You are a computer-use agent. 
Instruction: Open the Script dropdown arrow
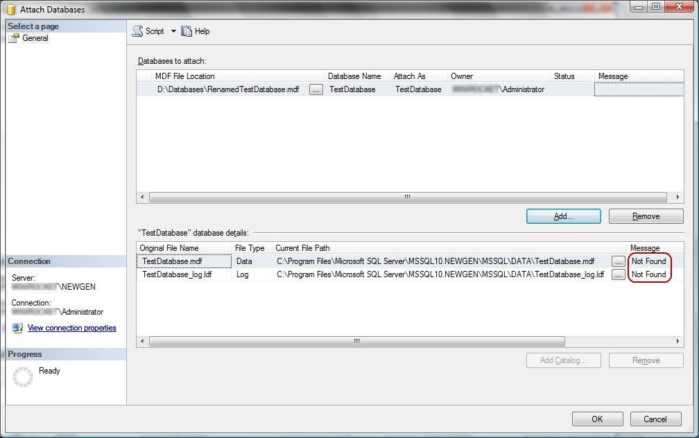pyautogui.click(x=173, y=31)
